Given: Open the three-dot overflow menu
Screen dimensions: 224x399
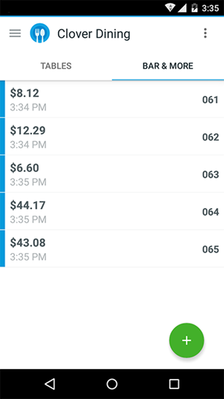Looking at the screenshot, I should click(x=205, y=33).
